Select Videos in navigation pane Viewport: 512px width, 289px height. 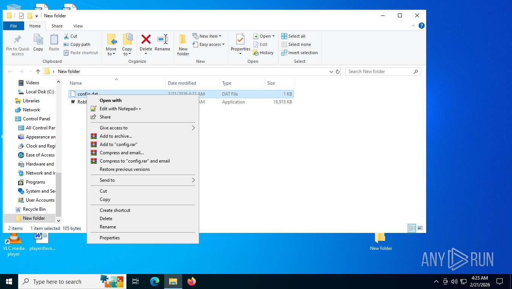[32, 83]
